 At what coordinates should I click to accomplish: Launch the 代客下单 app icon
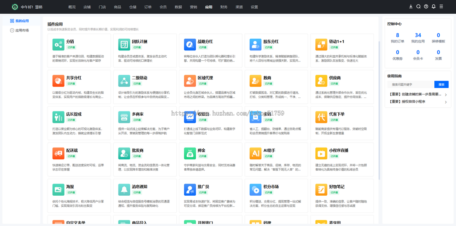pos(321,117)
